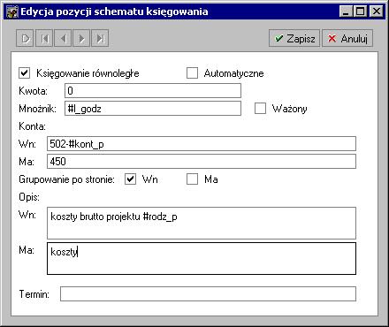Viewport: 389px width, 327px height.
Task: Select the Ma account field 450
Action: click(x=202, y=162)
